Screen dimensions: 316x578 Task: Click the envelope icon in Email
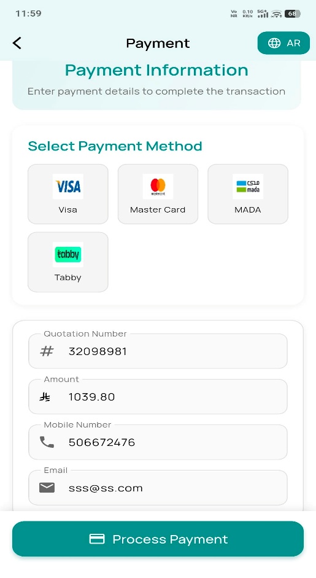(x=47, y=488)
